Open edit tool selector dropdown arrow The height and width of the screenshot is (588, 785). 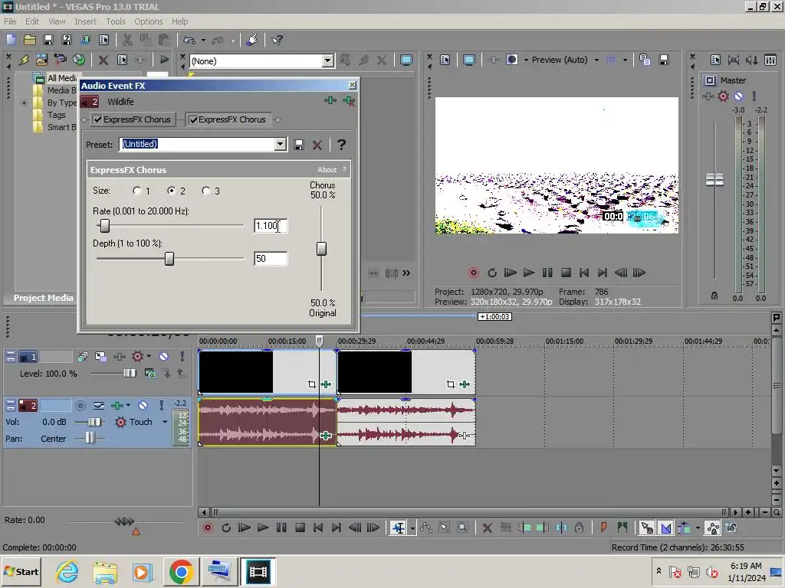point(412,528)
